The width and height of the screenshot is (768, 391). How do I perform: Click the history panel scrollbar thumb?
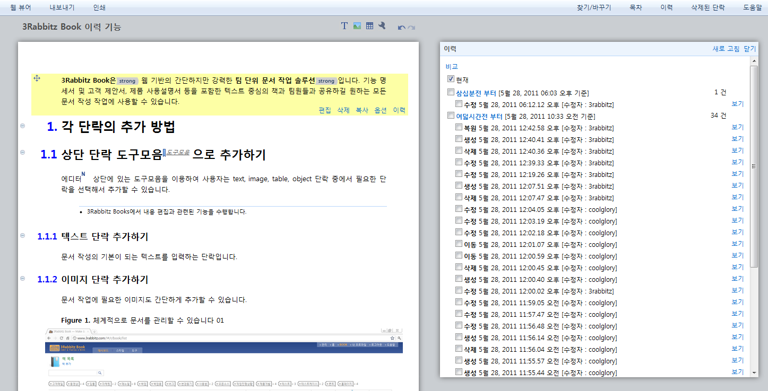coord(754,166)
